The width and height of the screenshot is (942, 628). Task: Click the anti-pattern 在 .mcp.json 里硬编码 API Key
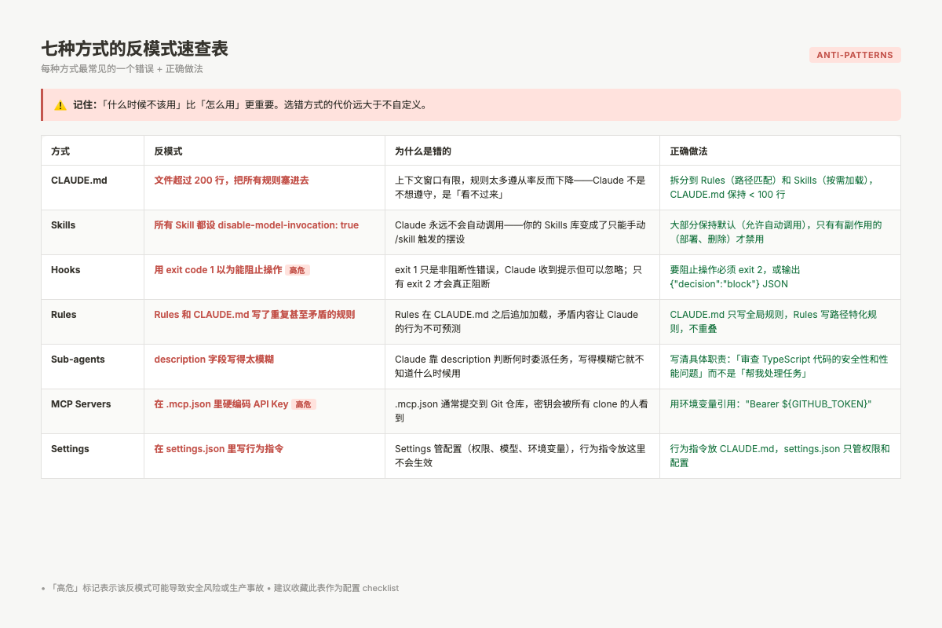click(x=221, y=403)
